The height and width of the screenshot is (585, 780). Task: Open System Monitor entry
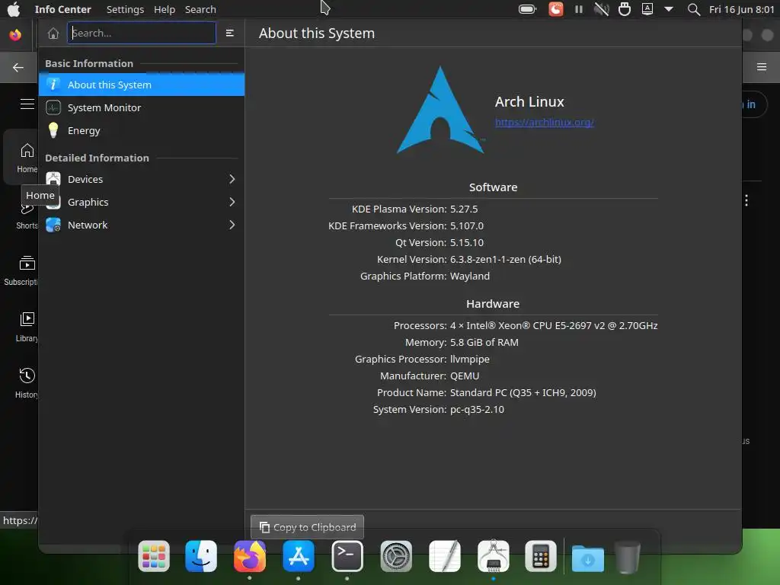coord(142,107)
